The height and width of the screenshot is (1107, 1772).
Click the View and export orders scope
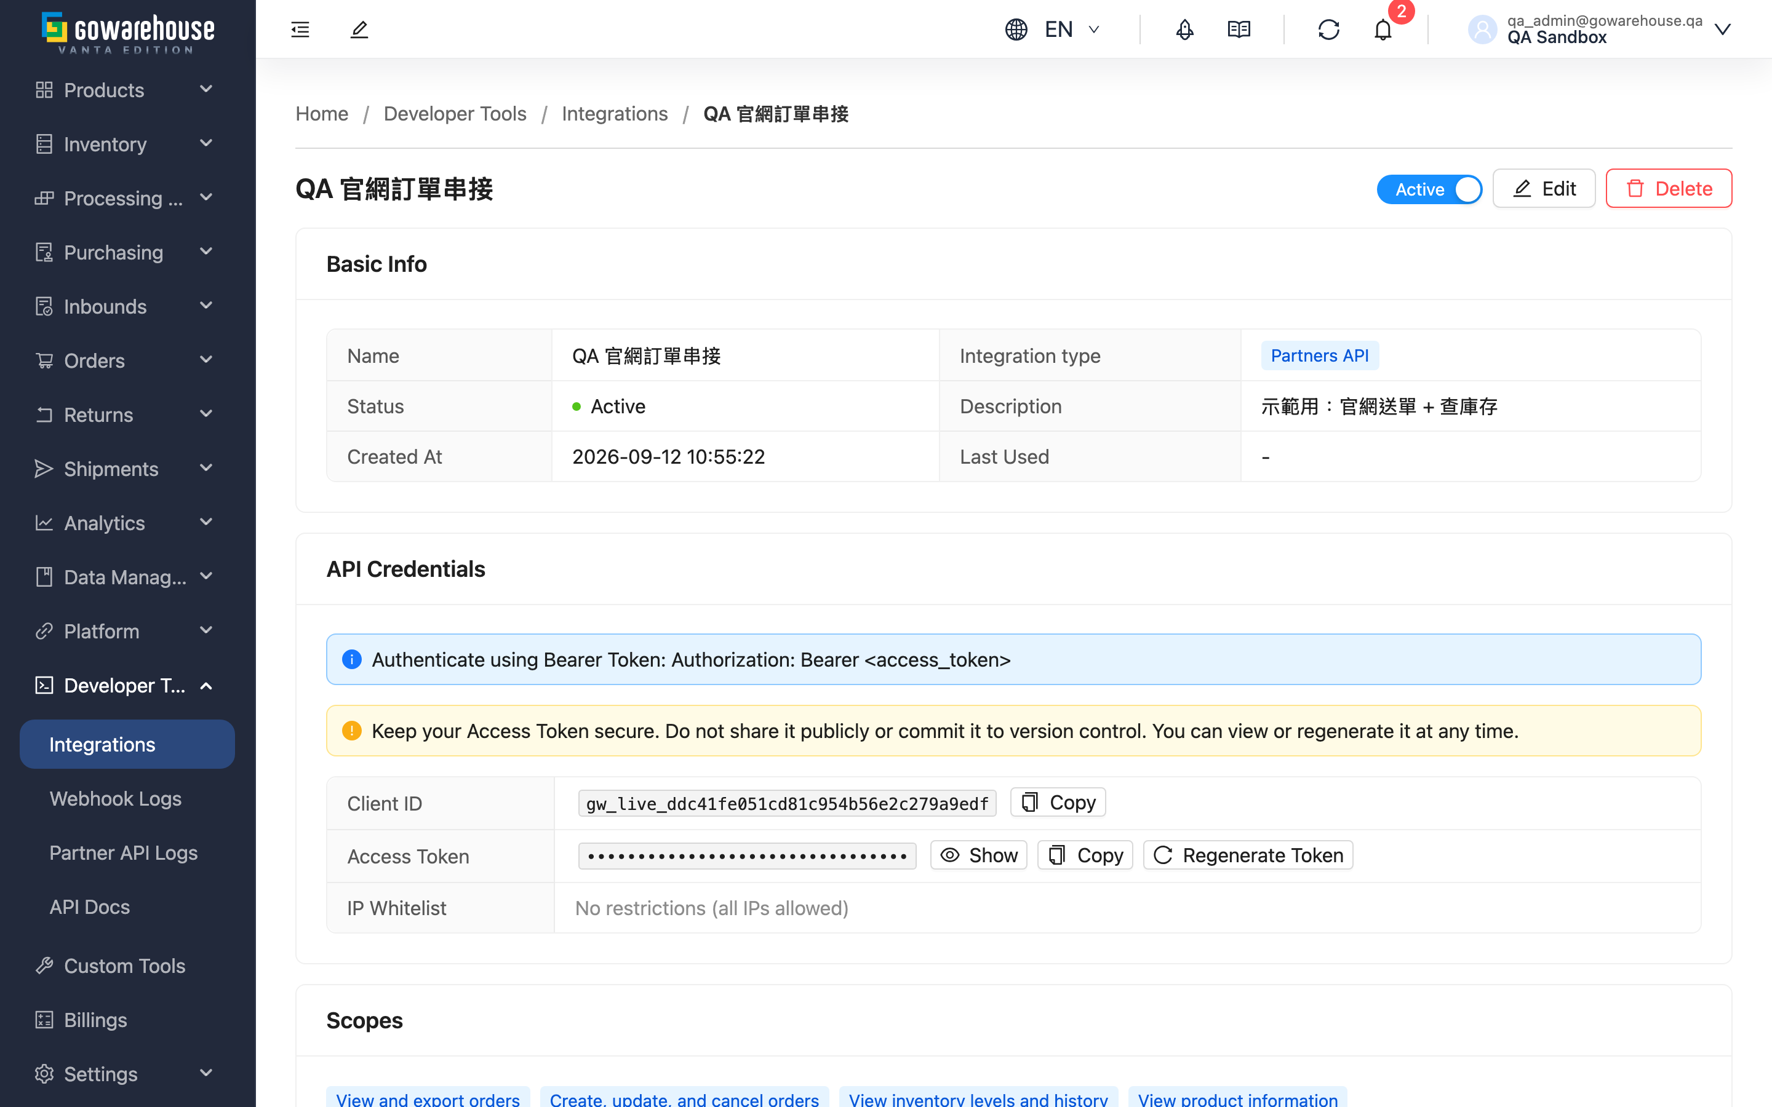(x=428, y=1098)
